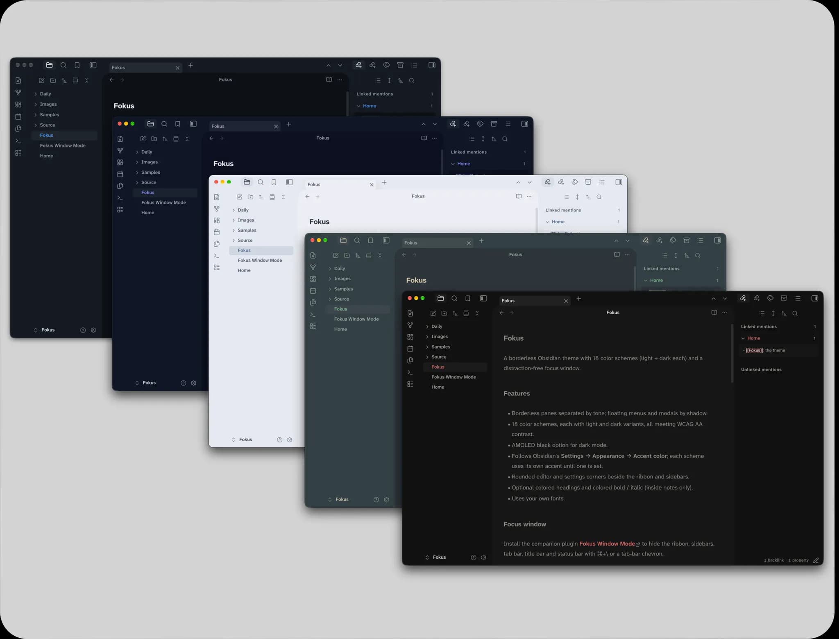The image size is (839, 639).
Task: Switch to reading view in front window
Action: pos(714,313)
